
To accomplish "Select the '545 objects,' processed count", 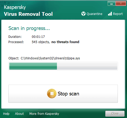I will [41, 42].
